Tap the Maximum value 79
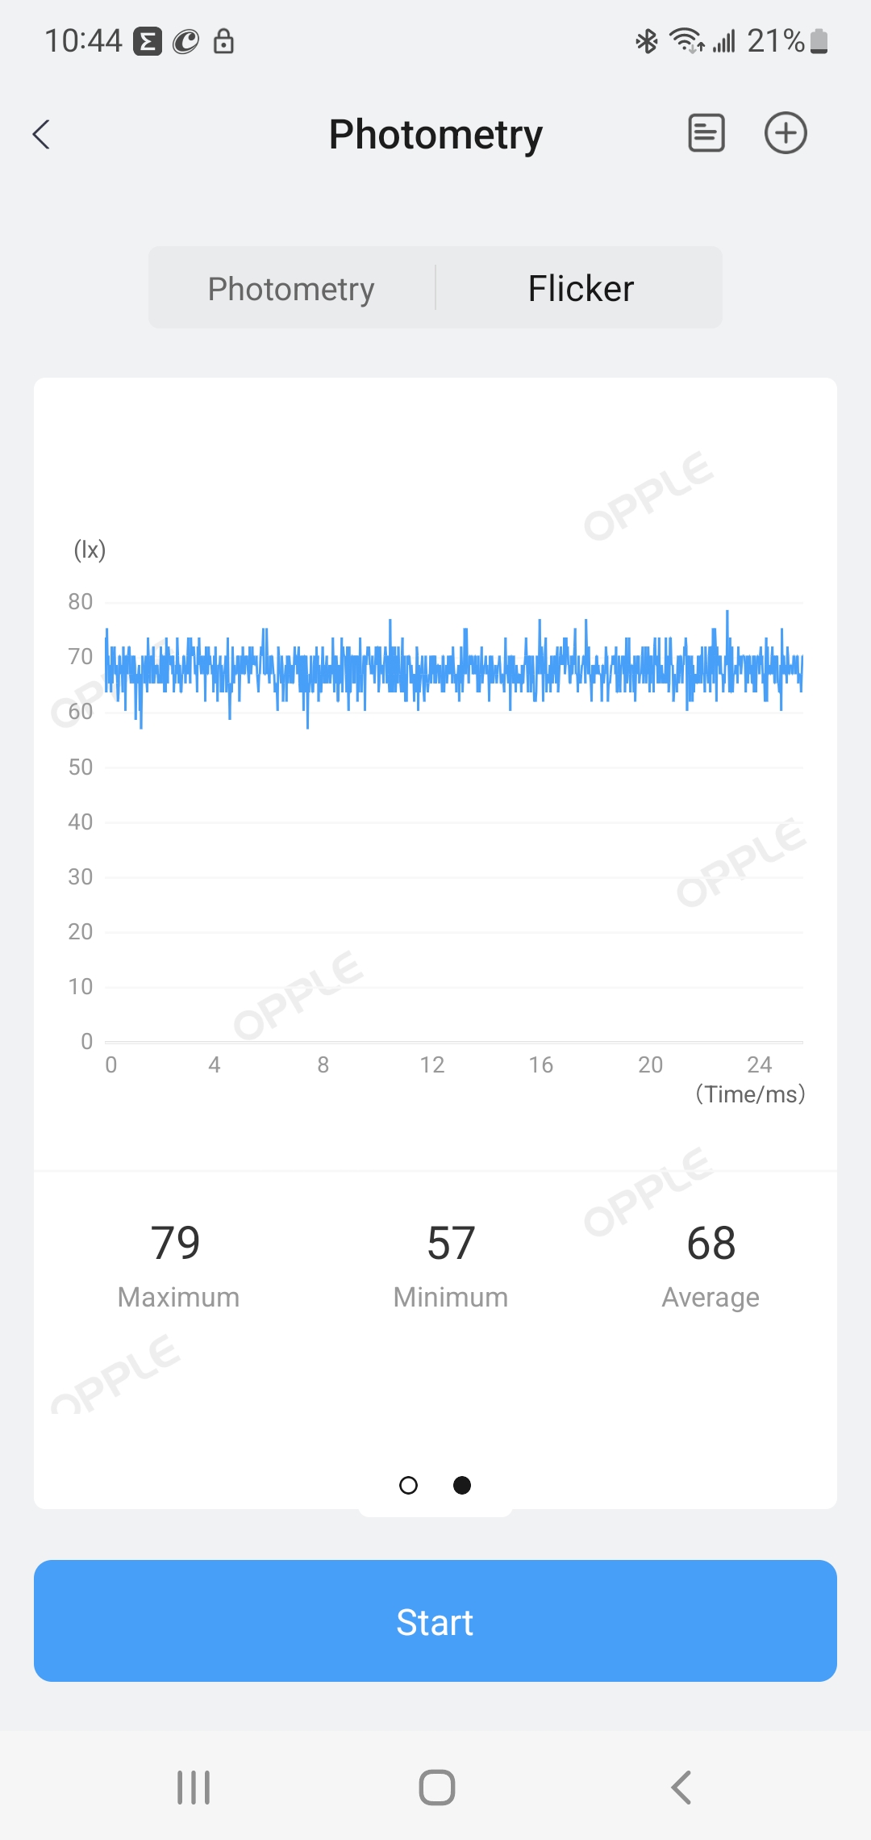 176,1243
